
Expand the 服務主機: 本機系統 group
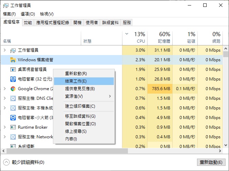pos(5,108)
